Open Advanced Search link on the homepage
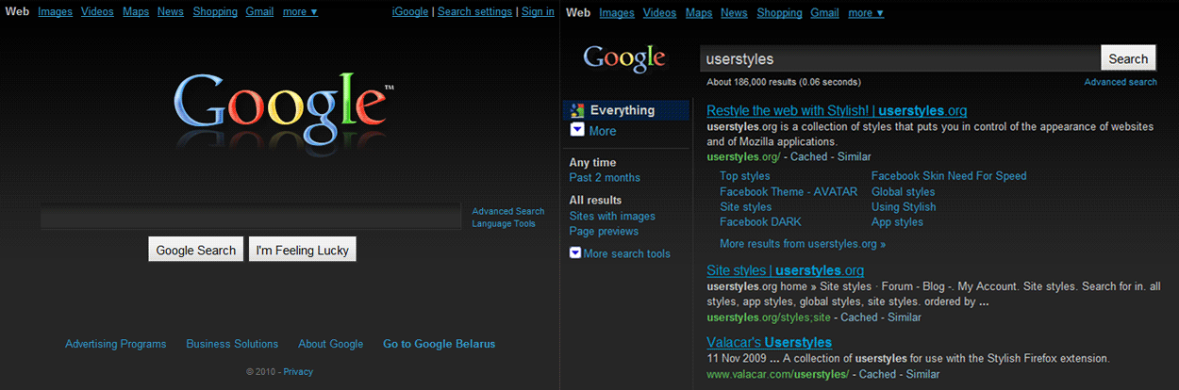The image size is (1179, 390). coord(508,211)
